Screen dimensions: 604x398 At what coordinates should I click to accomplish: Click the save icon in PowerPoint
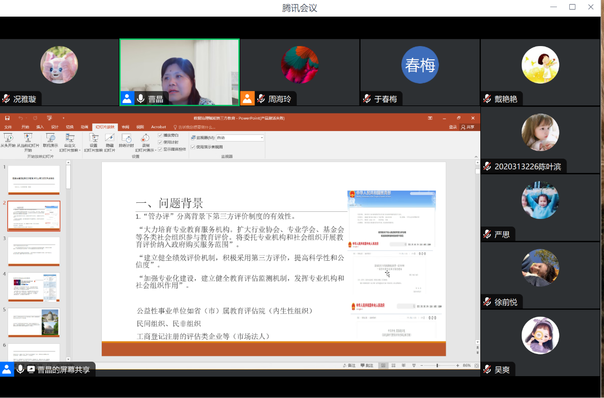[x=7, y=118]
